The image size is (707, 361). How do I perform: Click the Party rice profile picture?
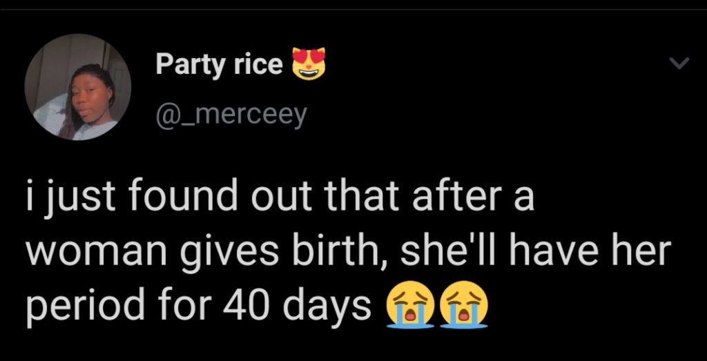tap(78, 87)
